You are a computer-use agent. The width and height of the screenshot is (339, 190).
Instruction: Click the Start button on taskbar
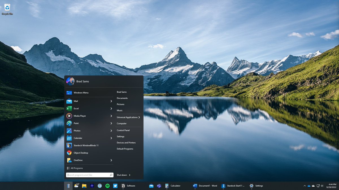[68, 186]
